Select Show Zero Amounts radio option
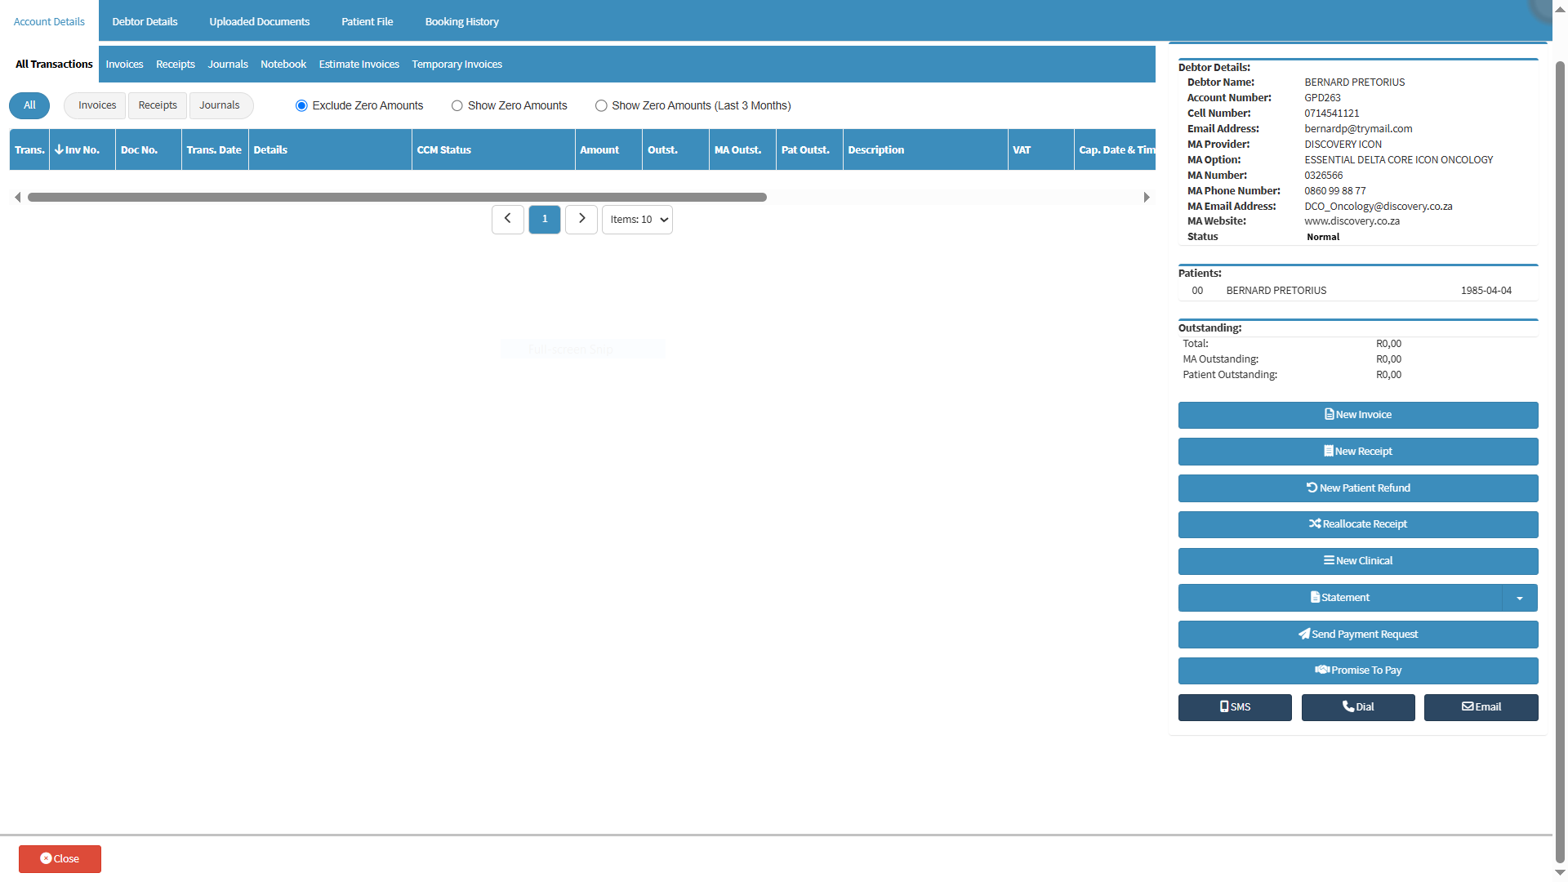The width and height of the screenshot is (1568, 882). tap(457, 106)
